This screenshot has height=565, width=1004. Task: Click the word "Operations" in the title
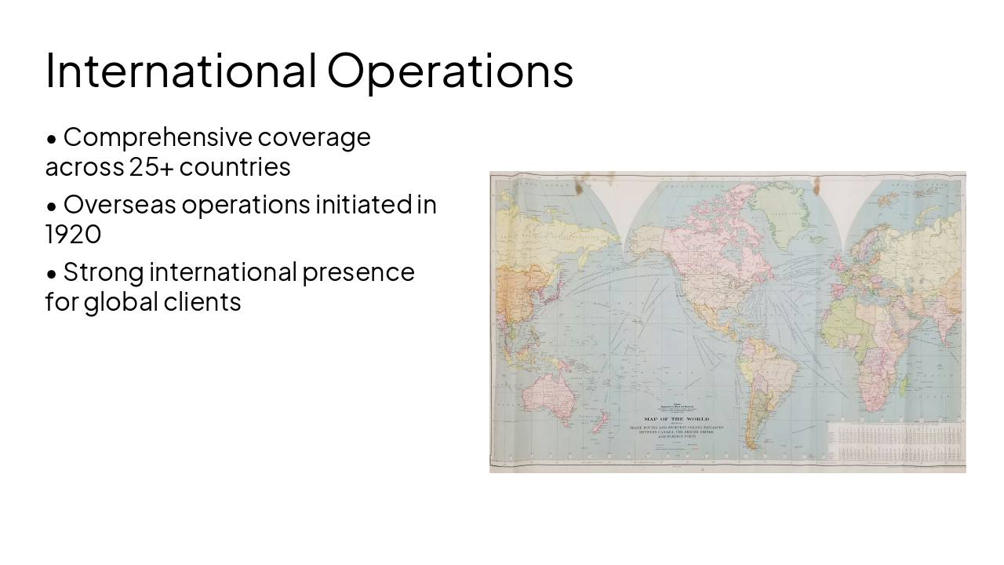click(449, 70)
